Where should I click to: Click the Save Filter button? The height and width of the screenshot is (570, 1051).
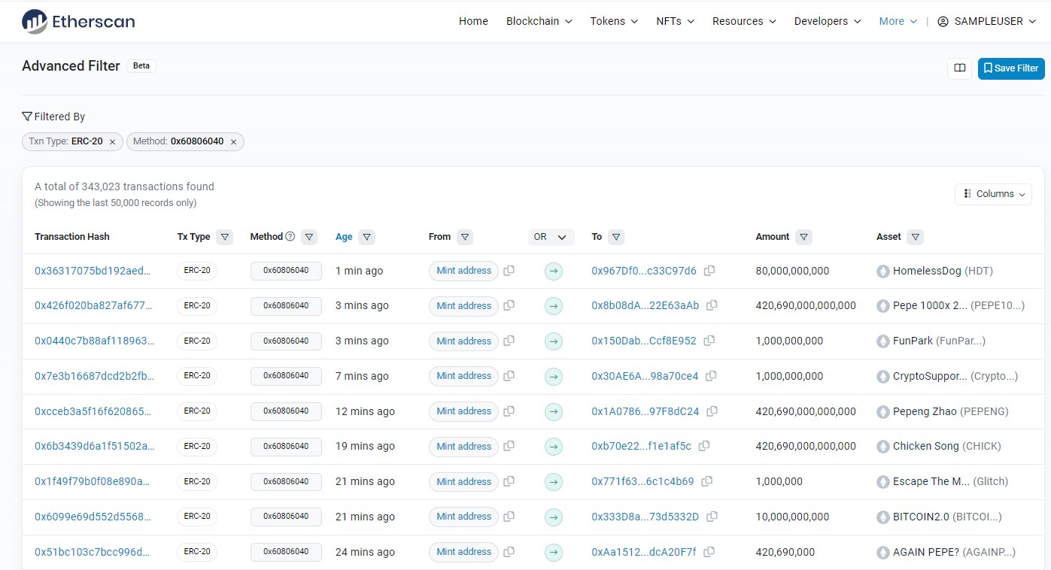point(1011,68)
